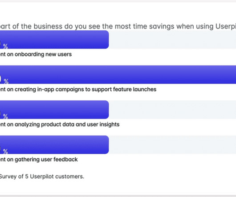Click the word 'business' in the survey question

48,26
